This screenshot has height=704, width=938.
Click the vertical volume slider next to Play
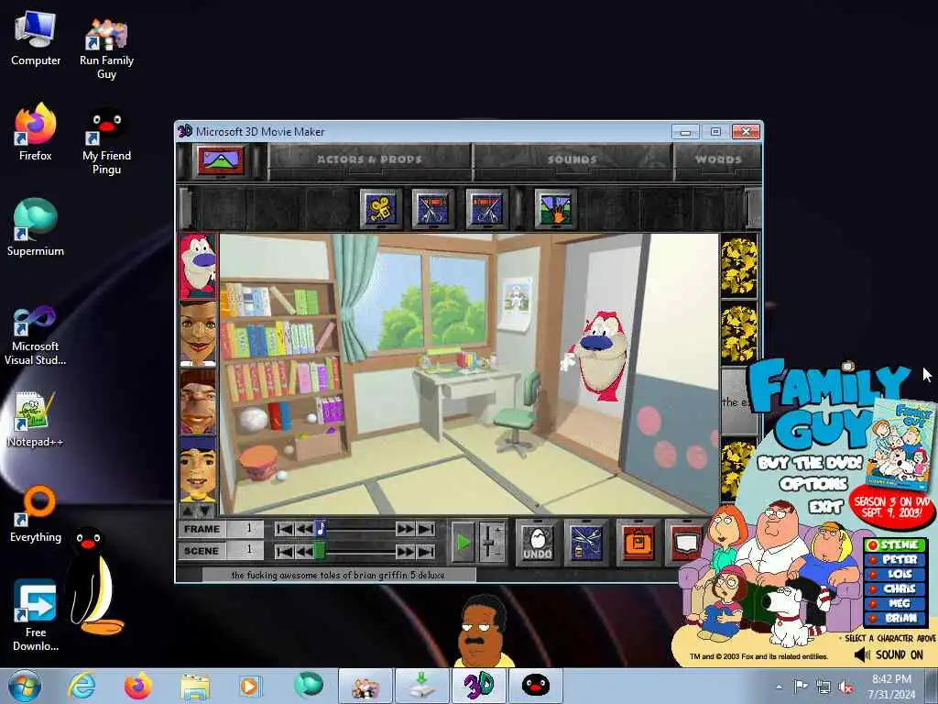491,543
